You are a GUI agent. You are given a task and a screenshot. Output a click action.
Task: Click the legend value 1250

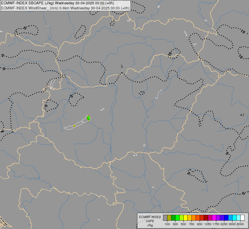[208, 224]
